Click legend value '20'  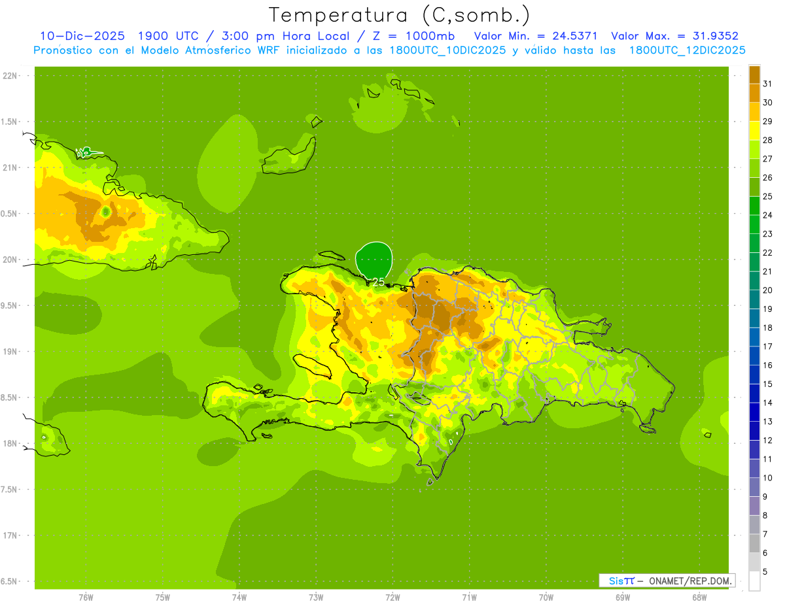(x=768, y=290)
